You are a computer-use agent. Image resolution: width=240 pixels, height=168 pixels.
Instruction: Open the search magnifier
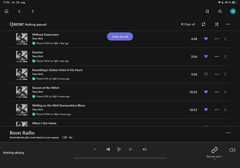(x=220, y=11)
